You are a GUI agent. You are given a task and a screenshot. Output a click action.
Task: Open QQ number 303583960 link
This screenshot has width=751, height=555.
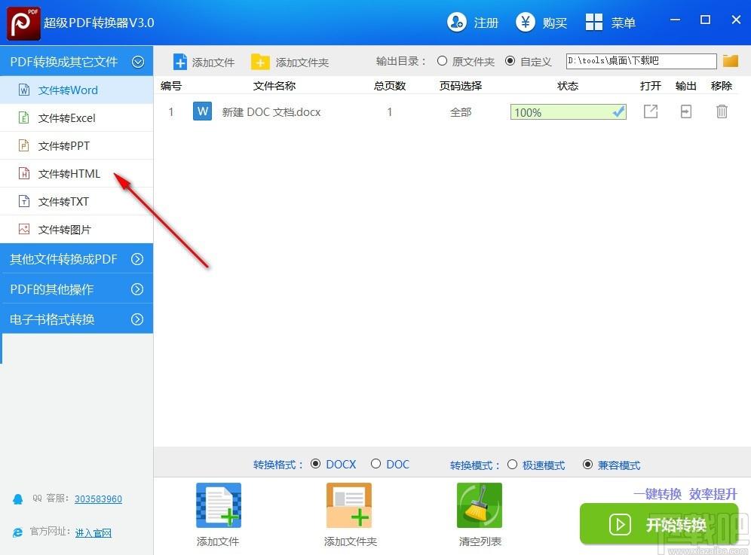tap(98, 499)
